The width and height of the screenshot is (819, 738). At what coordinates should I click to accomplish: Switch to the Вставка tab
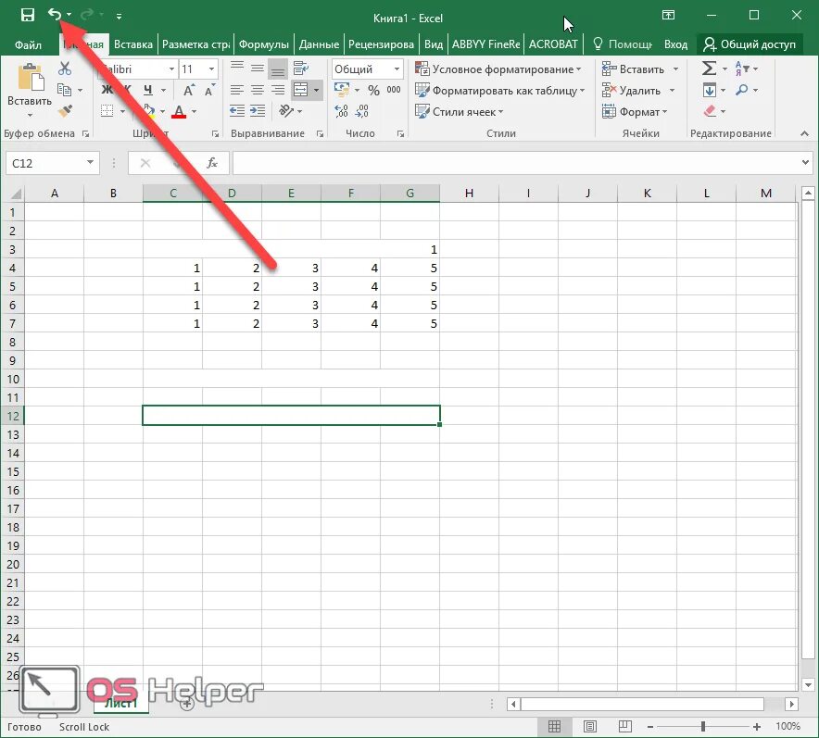133,44
